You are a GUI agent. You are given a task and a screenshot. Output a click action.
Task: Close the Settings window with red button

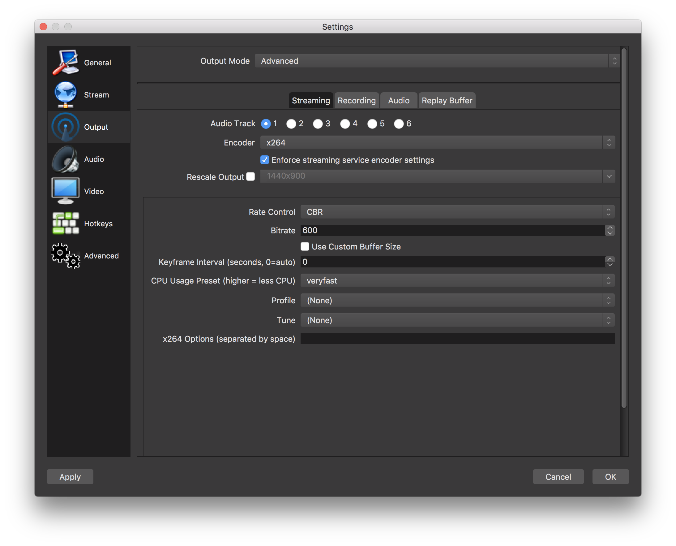tap(43, 27)
